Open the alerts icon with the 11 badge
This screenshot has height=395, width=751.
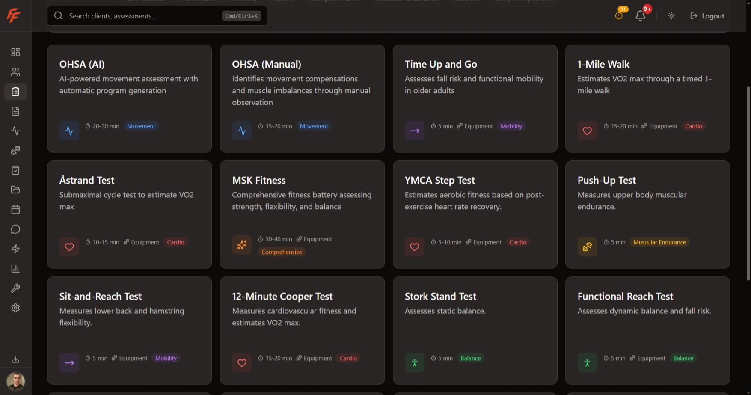point(619,15)
